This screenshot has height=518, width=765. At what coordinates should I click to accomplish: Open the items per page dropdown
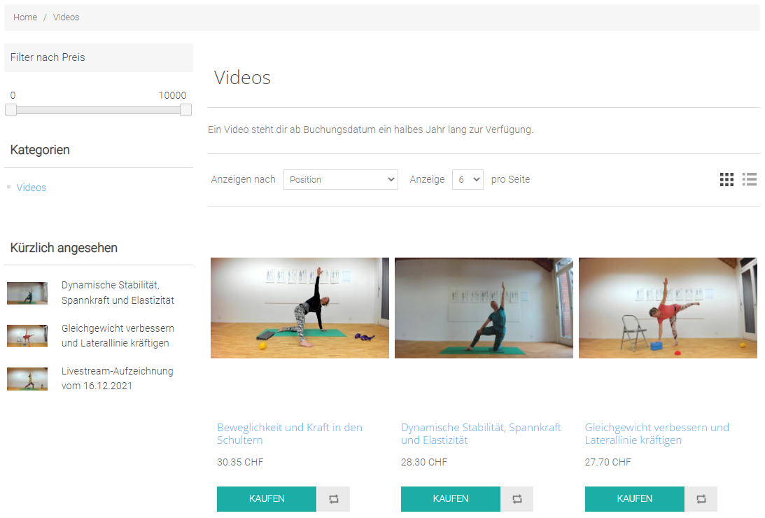(x=468, y=179)
